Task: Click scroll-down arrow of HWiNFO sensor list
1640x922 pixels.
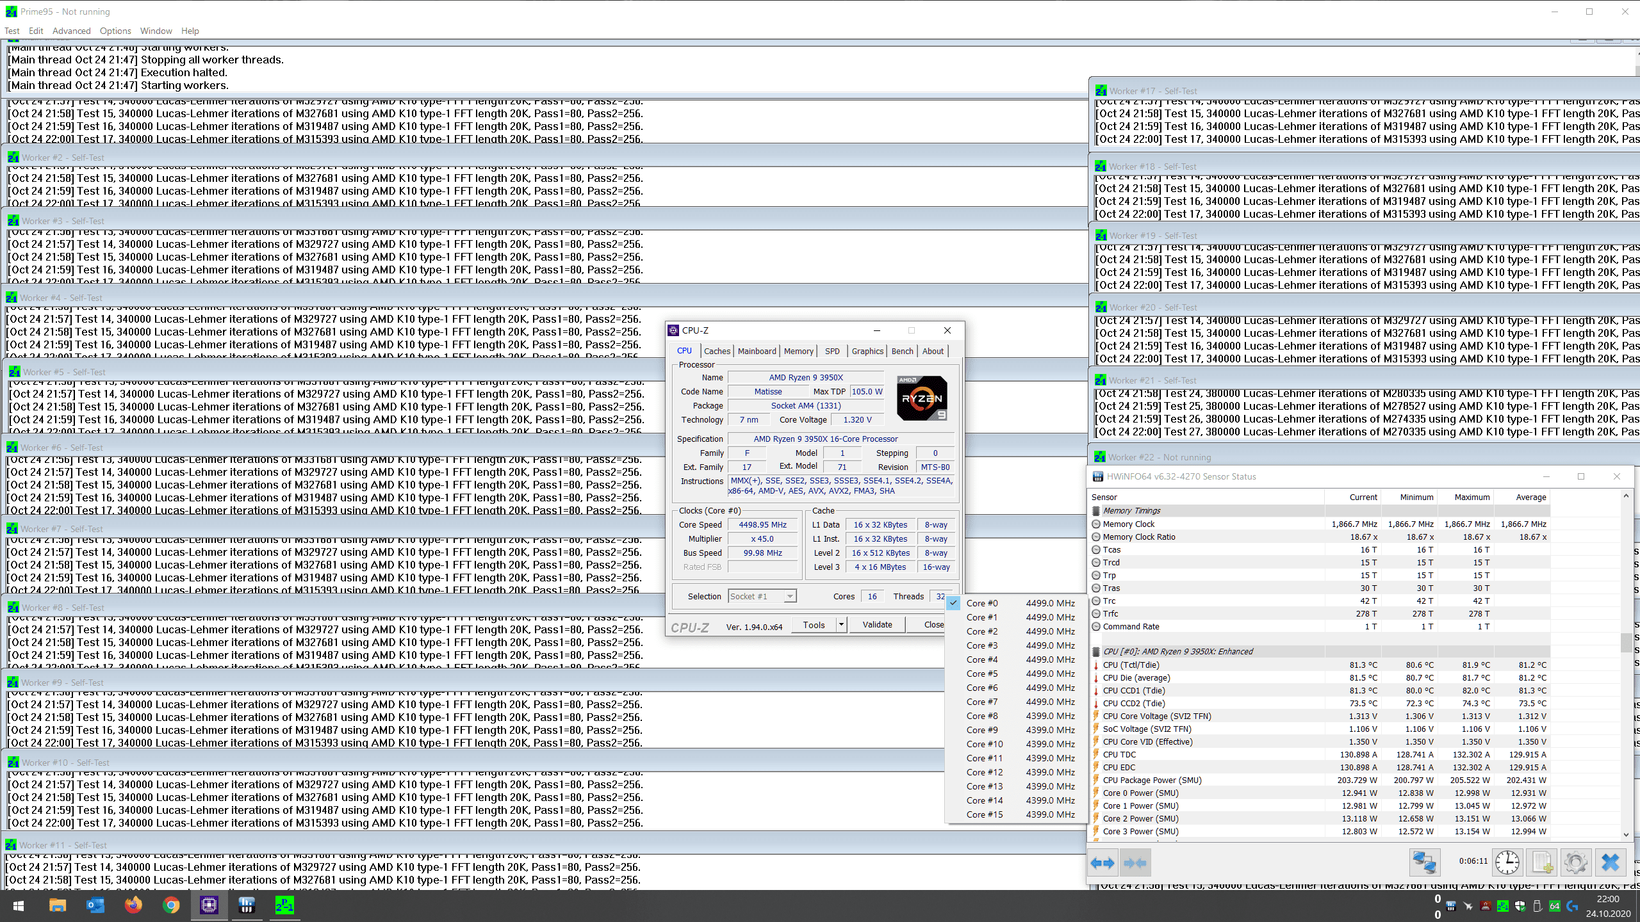Action: point(1626,834)
